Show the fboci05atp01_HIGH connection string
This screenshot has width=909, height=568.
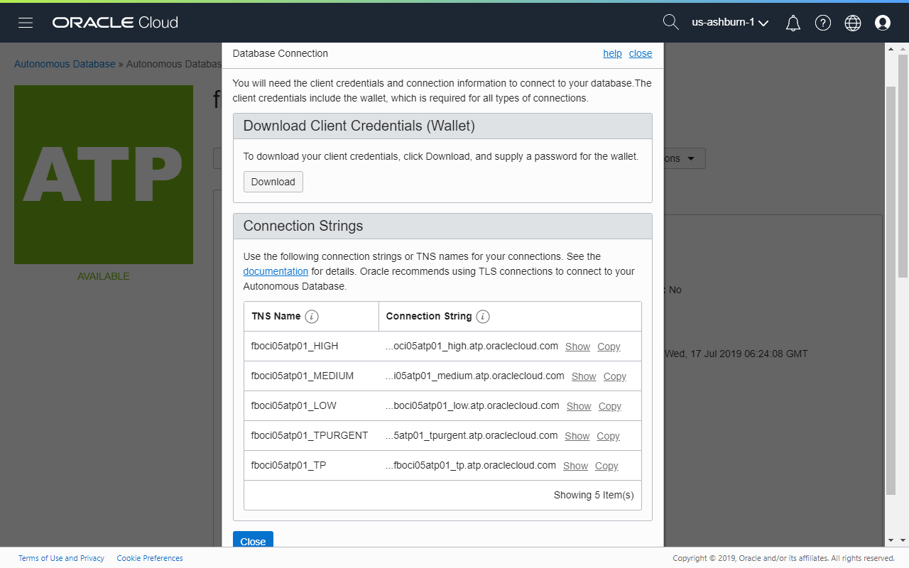(577, 346)
